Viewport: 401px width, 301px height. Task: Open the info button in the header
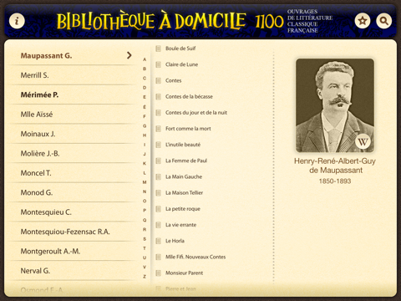click(x=17, y=21)
